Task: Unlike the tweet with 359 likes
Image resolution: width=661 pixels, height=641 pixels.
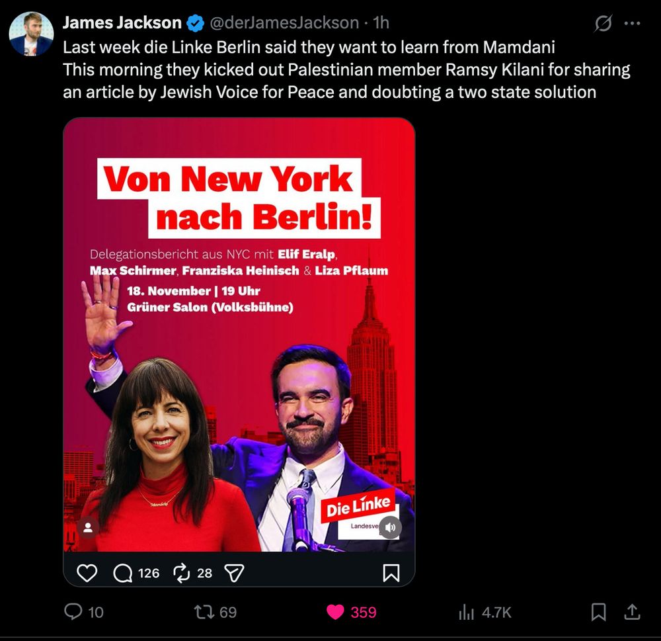Action: point(351,612)
